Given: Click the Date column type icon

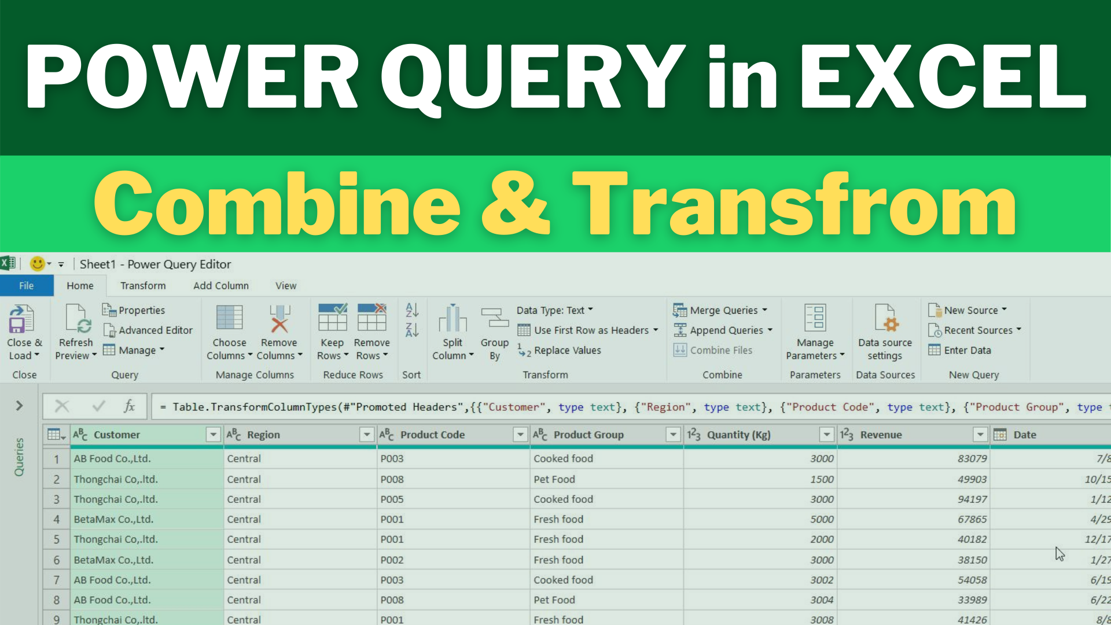Looking at the screenshot, I should tap(1000, 435).
